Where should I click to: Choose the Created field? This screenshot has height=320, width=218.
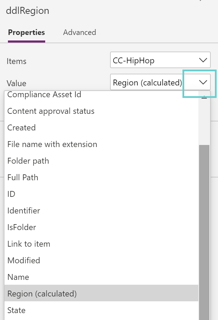(21, 128)
